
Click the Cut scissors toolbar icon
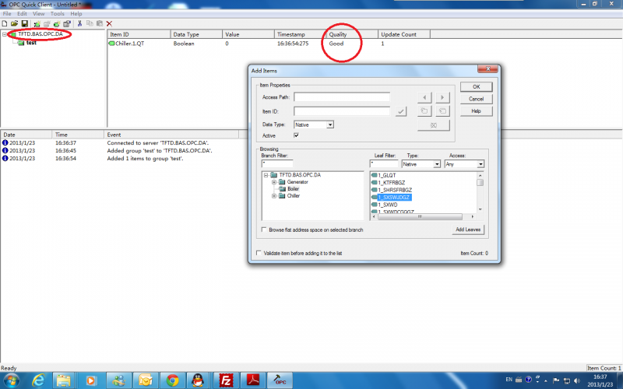click(x=79, y=24)
